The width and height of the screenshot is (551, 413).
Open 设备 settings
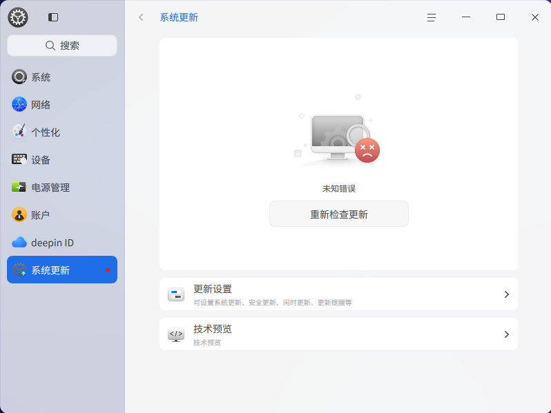[x=62, y=160]
